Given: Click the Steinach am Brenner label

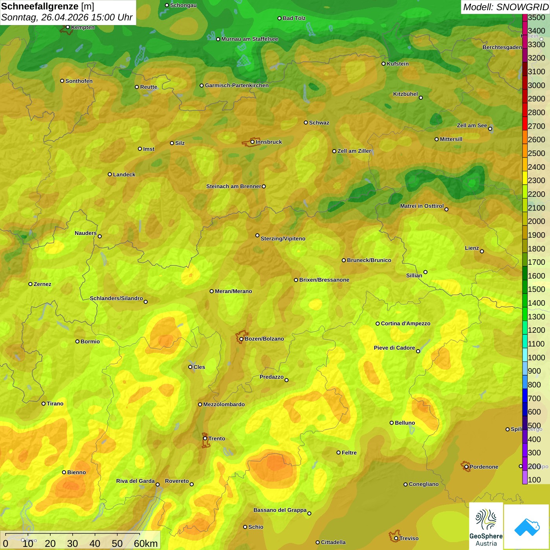Looking at the screenshot, I should (234, 186).
